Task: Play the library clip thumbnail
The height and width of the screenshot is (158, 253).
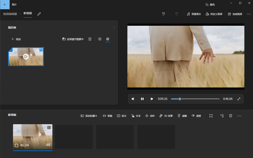Action: [x=26, y=57]
